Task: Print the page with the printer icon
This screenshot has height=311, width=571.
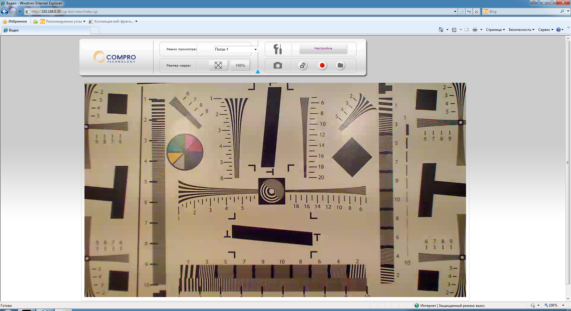Action: coord(475,30)
